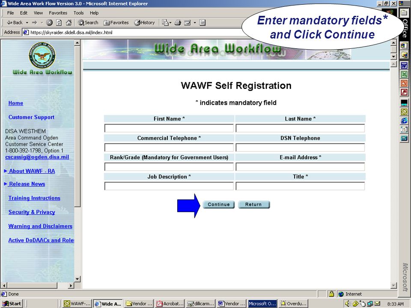Click sidebar horizontal scrollbar right arrow
The width and height of the screenshot is (411, 308).
pos(71,285)
